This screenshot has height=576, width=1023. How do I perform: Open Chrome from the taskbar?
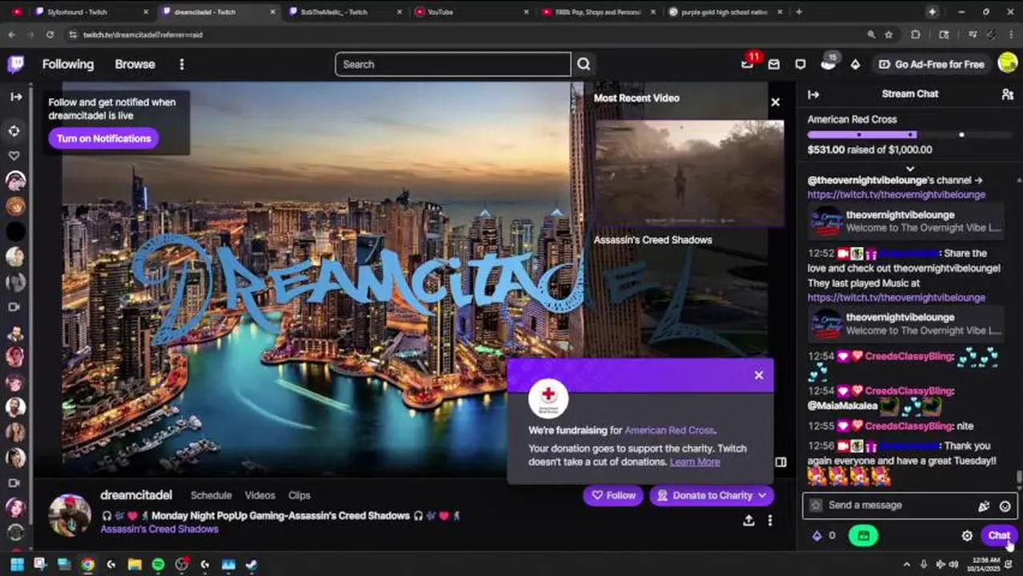pos(87,564)
